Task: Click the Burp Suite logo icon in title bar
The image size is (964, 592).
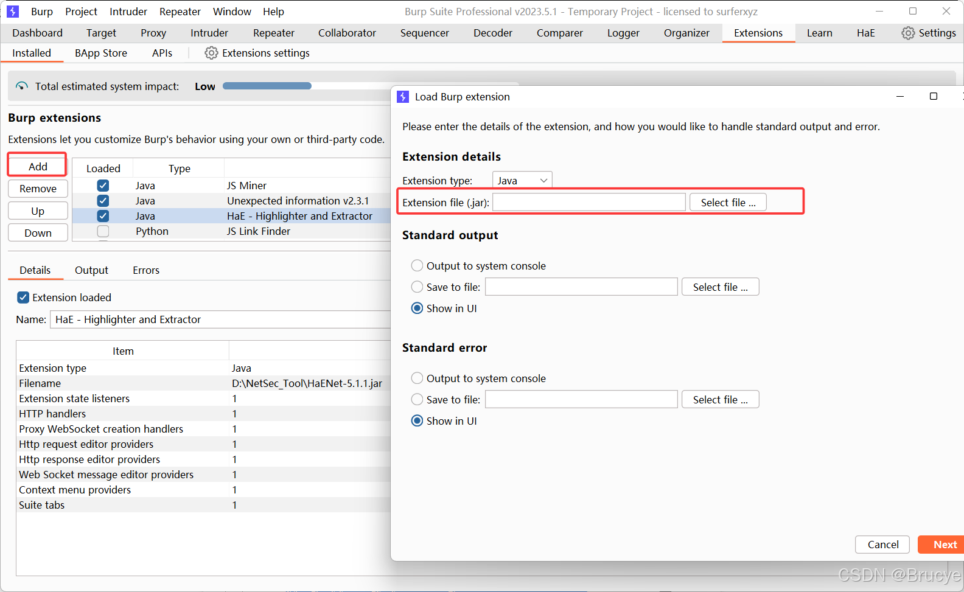Action: [13, 12]
